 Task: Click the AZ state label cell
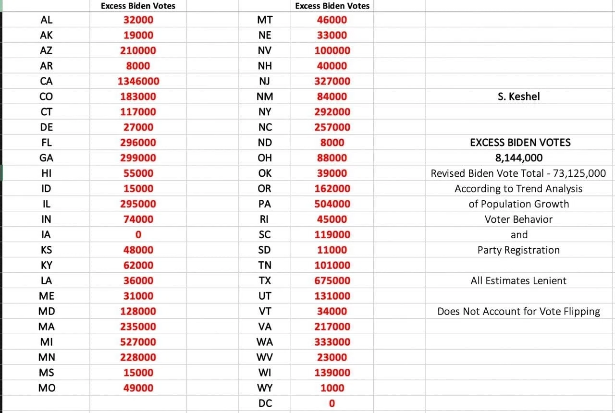pos(47,50)
